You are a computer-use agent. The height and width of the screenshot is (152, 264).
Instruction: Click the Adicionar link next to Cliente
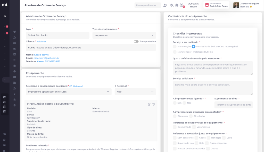[41, 41]
